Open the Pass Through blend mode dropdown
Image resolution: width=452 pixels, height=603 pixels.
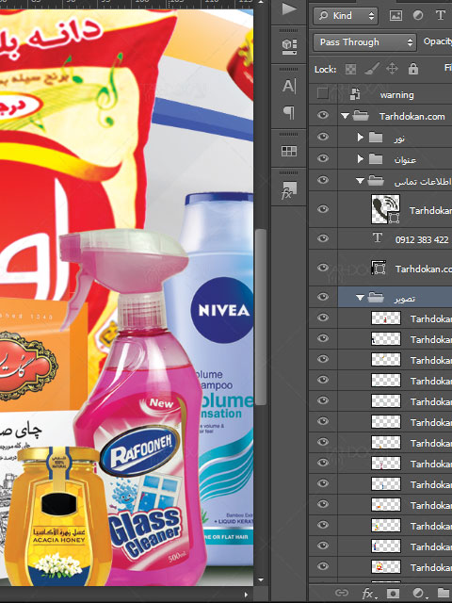tap(364, 41)
